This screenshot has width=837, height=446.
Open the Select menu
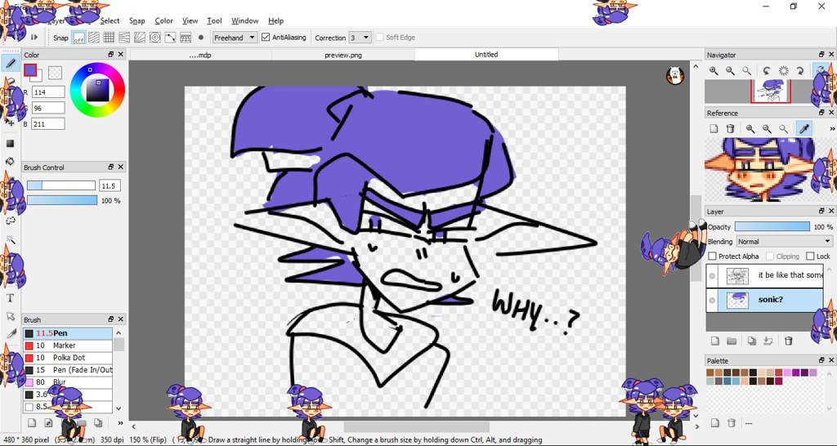coord(110,20)
